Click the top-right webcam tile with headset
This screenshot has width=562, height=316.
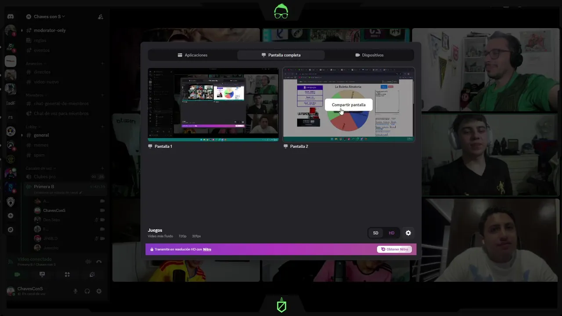coord(486,70)
